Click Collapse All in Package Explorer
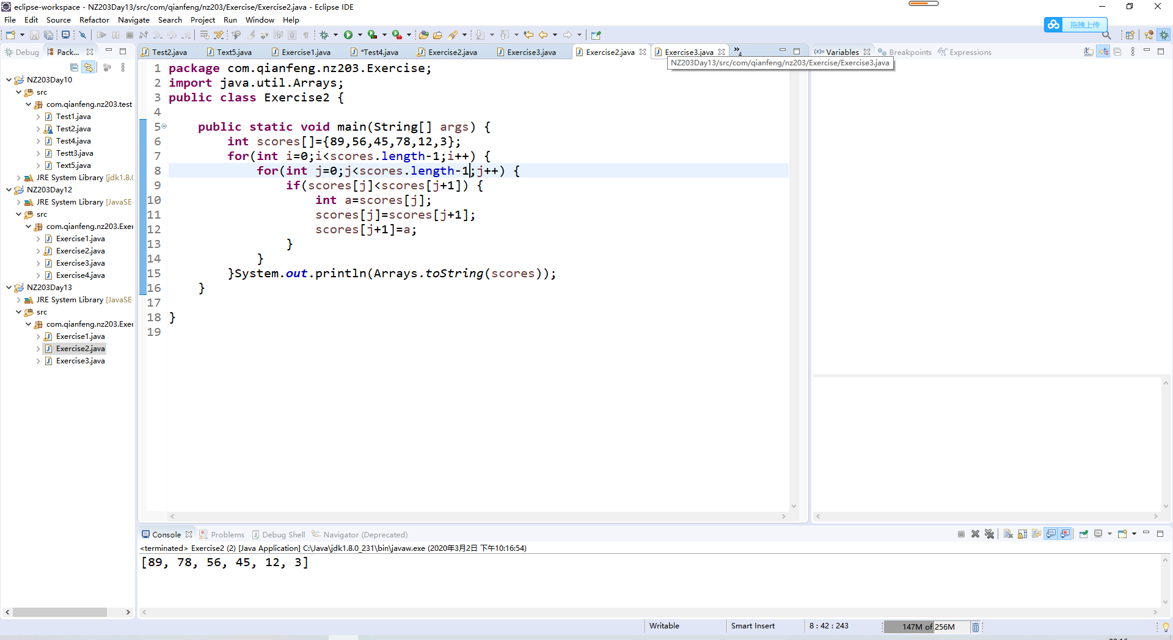The height and width of the screenshot is (640, 1173). click(74, 67)
